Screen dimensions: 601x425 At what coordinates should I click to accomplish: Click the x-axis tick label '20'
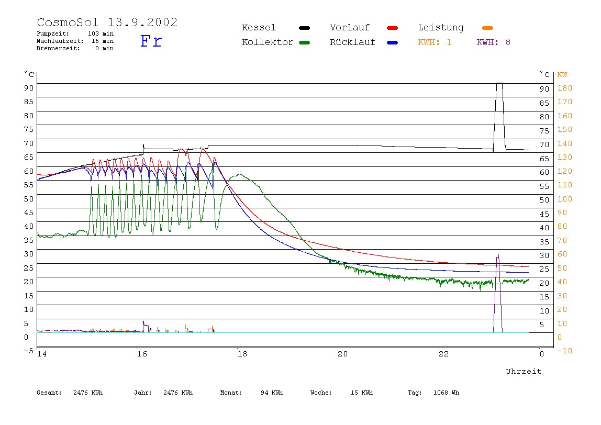(343, 354)
